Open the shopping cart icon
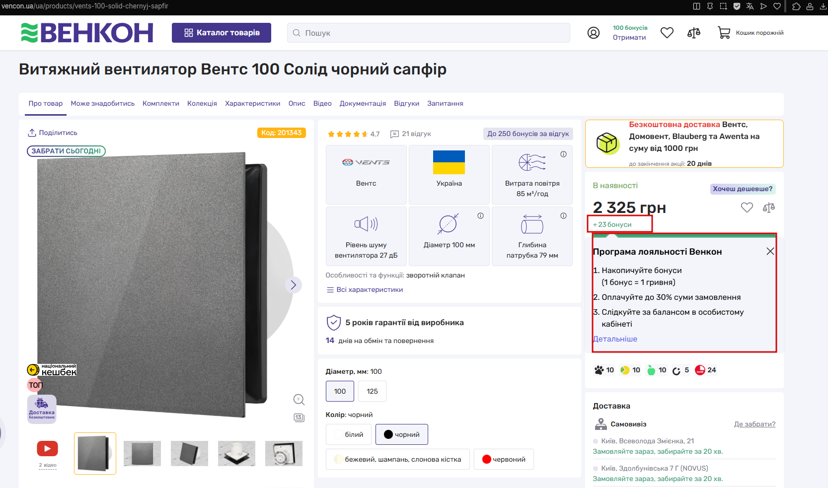The height and width of the screenshot is (488, 828). (724, 33)
